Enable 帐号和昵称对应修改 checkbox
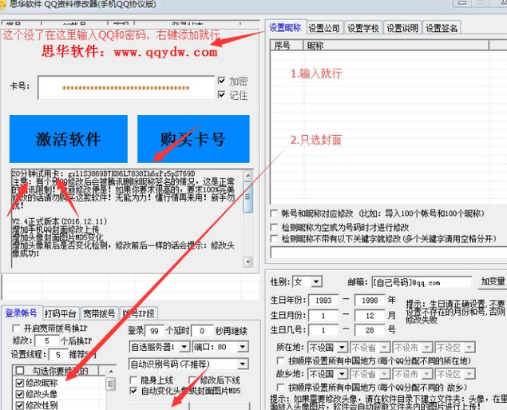 (274, 213)
